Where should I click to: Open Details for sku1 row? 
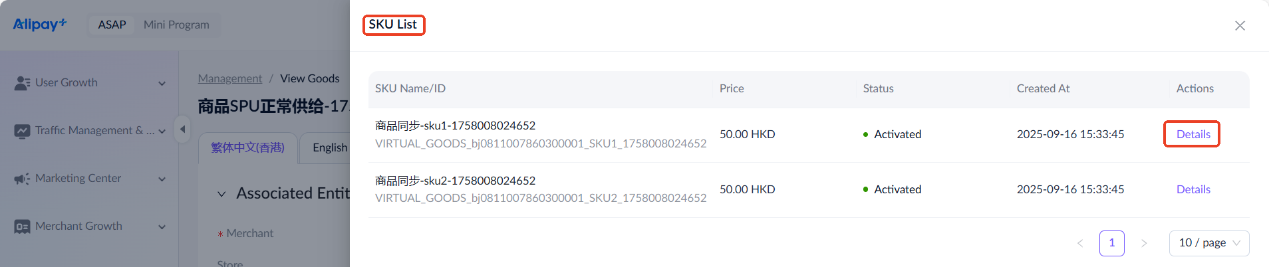click(x=1193, y=134)
